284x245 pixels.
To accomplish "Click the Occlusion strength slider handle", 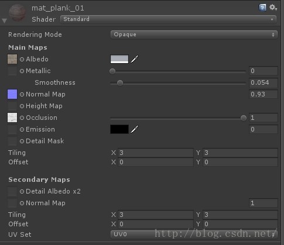I will 244,118.
